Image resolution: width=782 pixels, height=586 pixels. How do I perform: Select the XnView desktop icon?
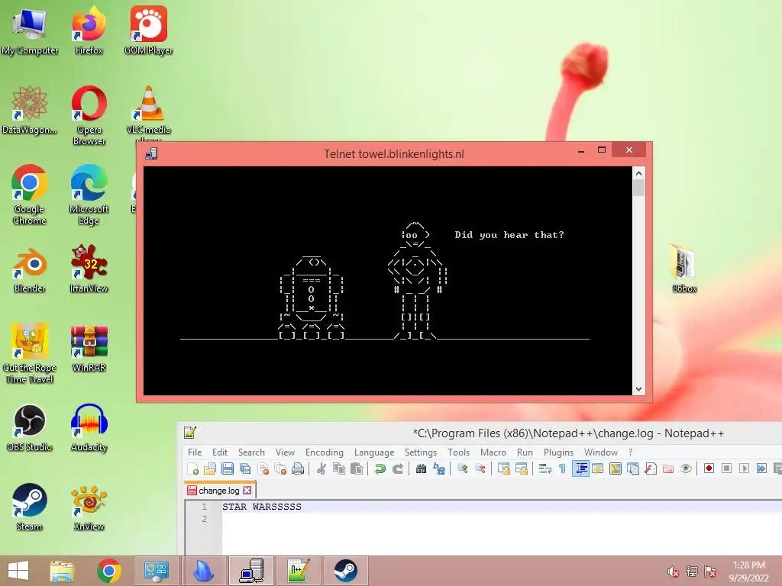pos(89,507)
